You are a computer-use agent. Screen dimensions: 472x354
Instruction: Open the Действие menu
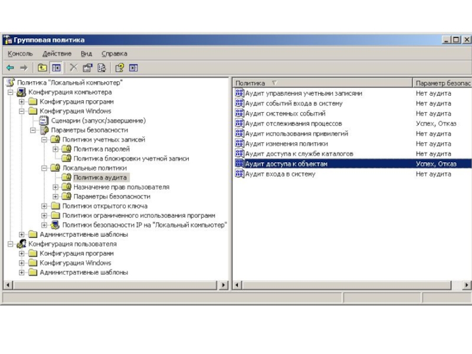click(57, 54)
